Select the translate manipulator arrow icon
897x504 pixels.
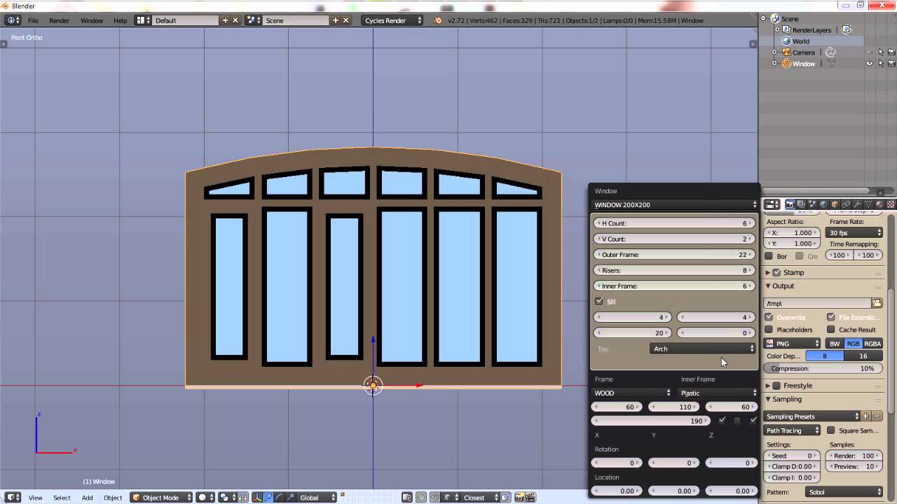point(268,498)
